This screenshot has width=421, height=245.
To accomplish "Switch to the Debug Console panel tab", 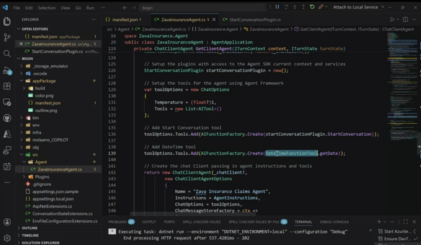I will pos(334,222).
